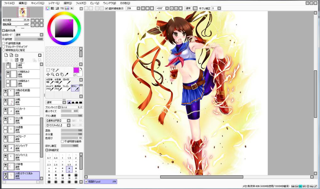This screenshot has height=189, width=320.
Task: Zoom out with the top toolbar minus button
Action: click(x=143, y=8)
